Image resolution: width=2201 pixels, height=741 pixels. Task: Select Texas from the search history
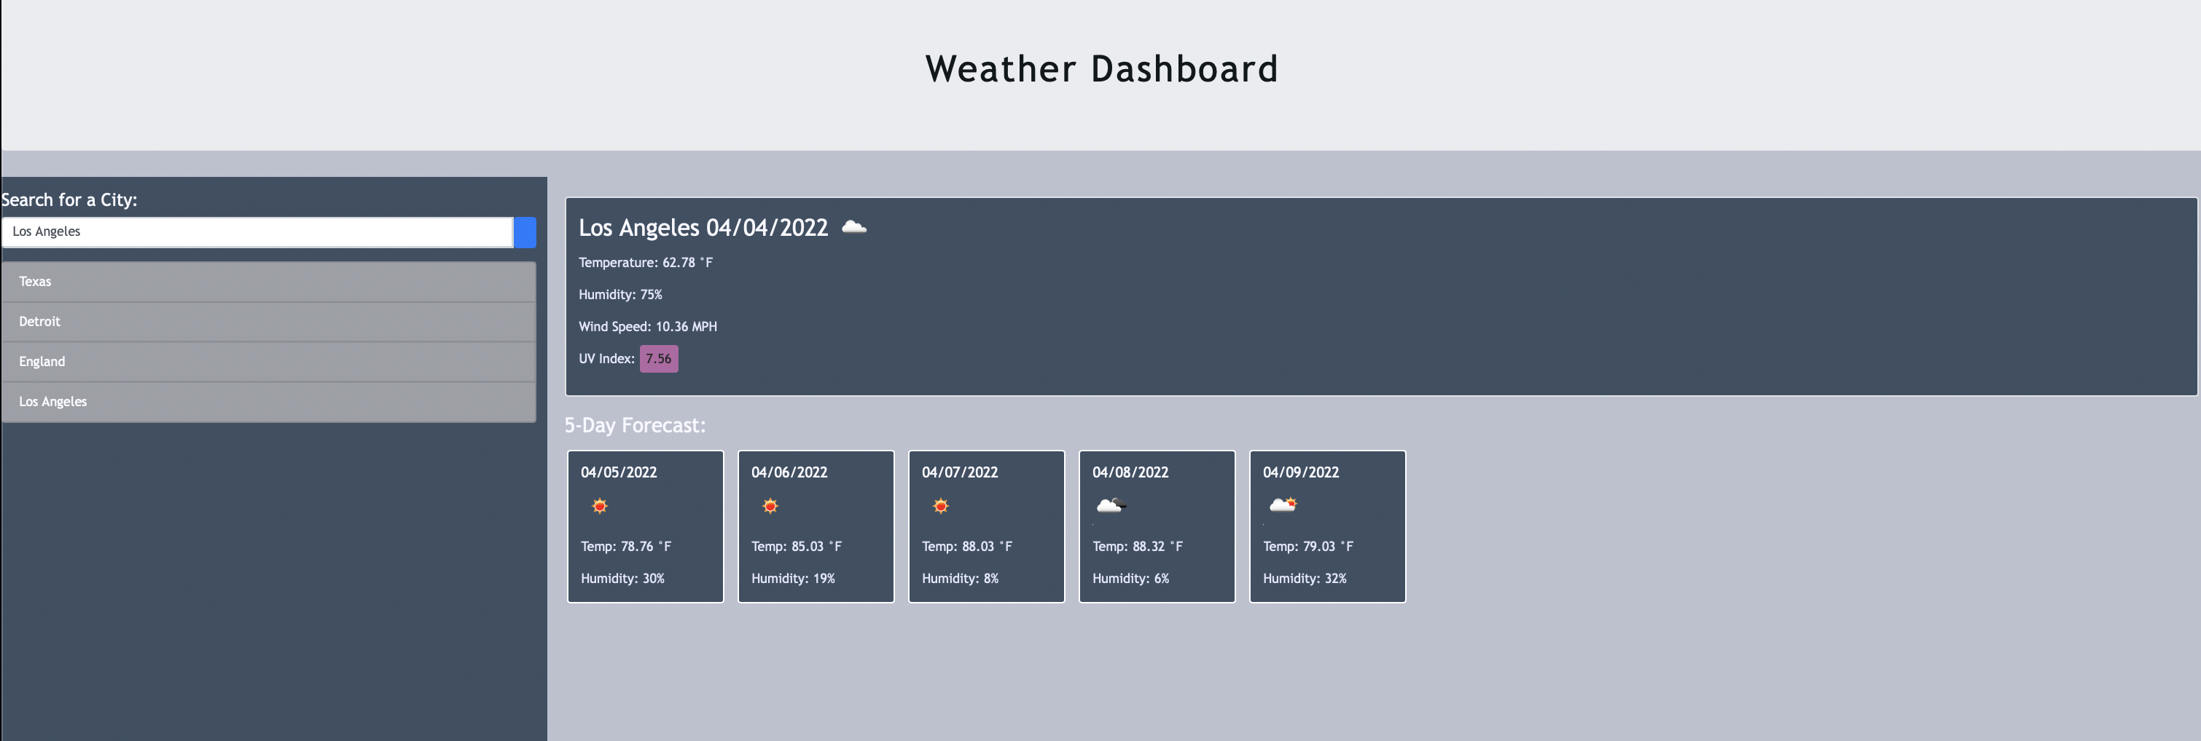(x=269, y=281)
